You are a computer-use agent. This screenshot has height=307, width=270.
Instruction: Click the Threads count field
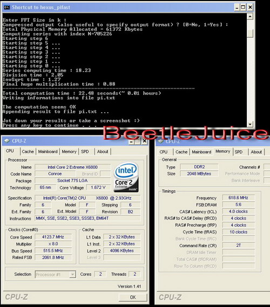pos(135,274)
